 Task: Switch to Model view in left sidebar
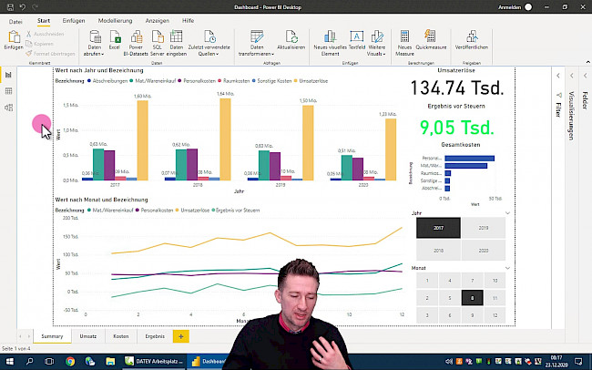point(8,108)
